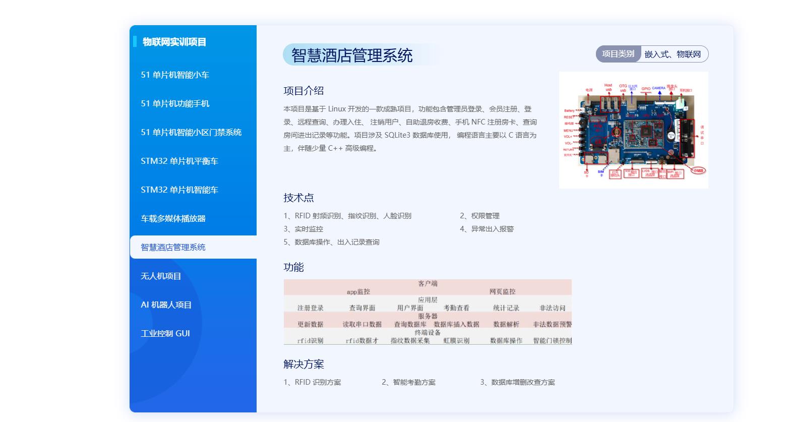Open the 51 单片机智能小车 project
The height and width of the screenshot is (422, 788).
coord(175,75)
